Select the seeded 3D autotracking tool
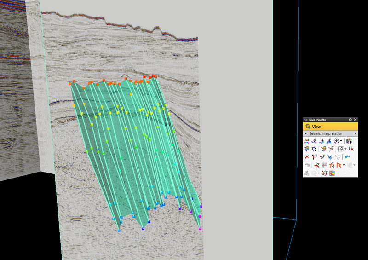 pyautogui.click(x=329, y=141)
